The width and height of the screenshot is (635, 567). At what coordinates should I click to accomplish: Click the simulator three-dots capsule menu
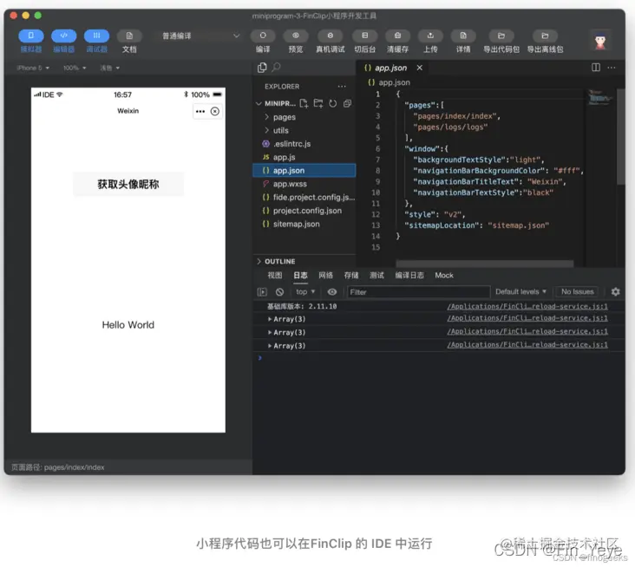pyautogui.click(x=200, y=111)
